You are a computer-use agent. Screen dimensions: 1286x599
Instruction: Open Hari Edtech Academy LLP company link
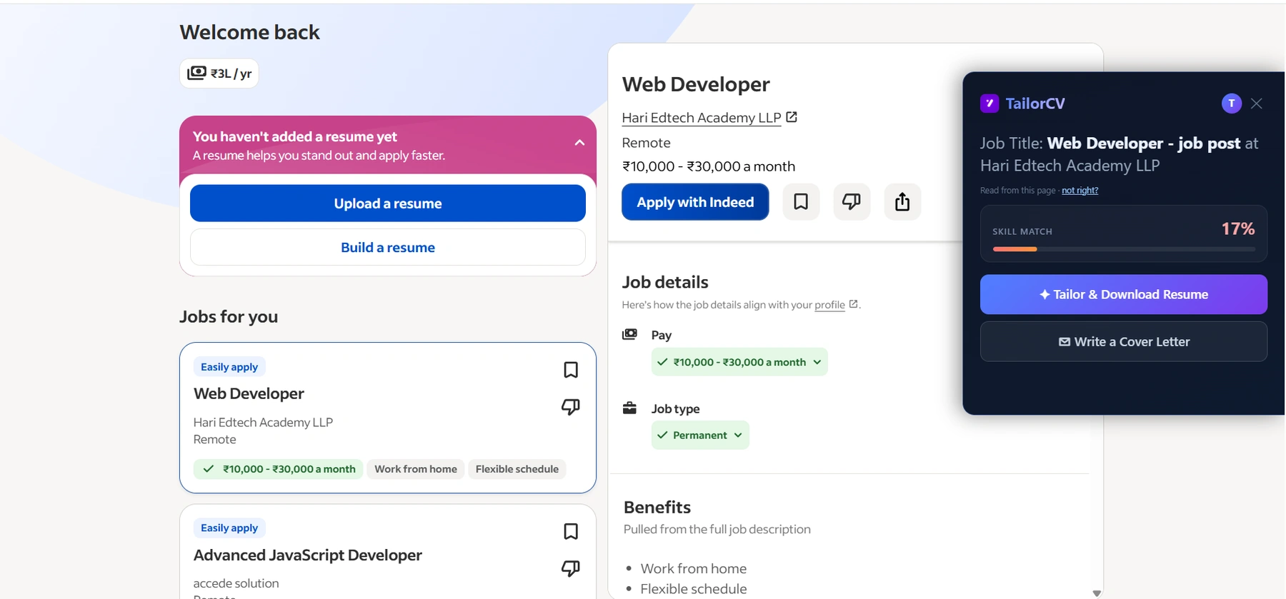(702, 118)
